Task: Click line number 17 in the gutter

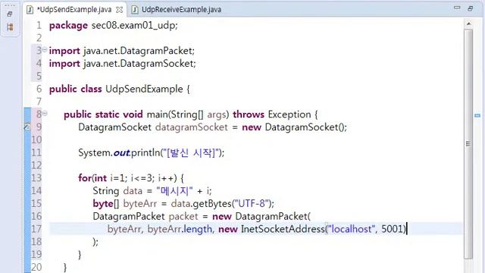Action: pos(36,229)
